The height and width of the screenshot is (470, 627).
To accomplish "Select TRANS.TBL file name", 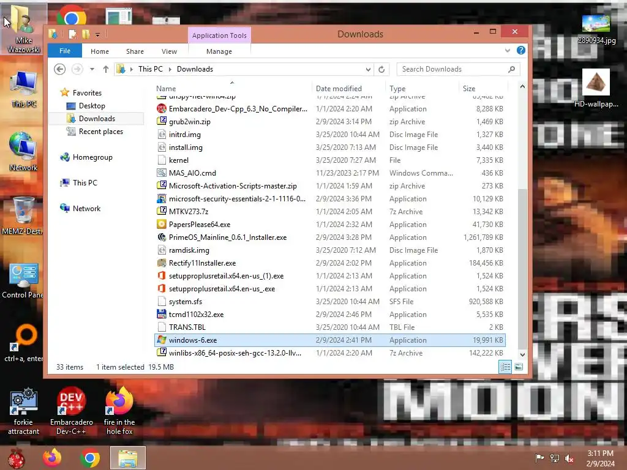I will (187, 327).
